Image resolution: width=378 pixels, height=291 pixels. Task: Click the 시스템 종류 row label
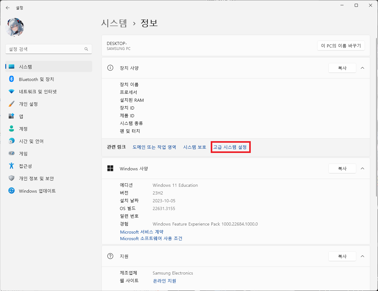pyautogui.click(x=131, y=123)
